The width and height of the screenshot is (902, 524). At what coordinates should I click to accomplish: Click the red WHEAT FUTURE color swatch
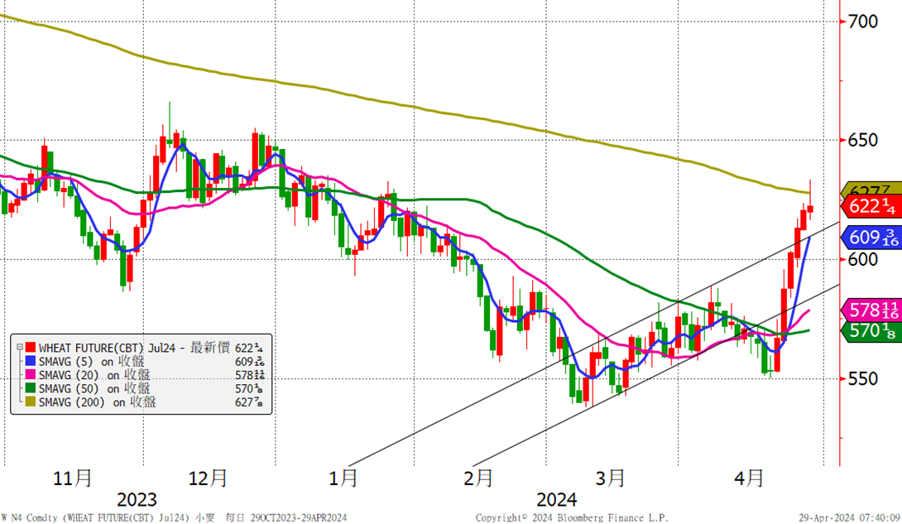31,348
